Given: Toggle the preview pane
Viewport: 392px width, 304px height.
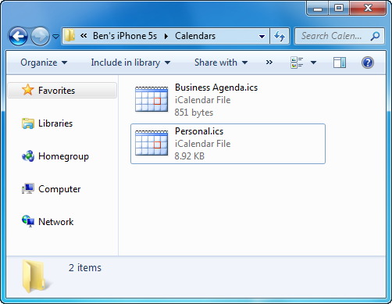Looking at the screenshot, I should pos(340,63).
